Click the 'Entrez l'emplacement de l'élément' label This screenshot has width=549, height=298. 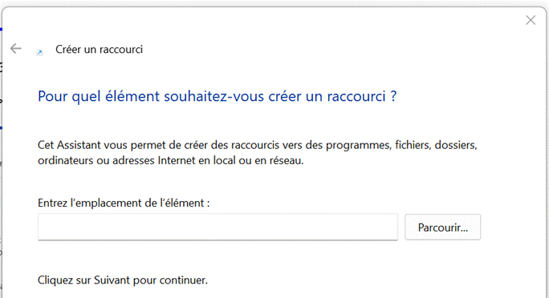click(x=124, y=203)
